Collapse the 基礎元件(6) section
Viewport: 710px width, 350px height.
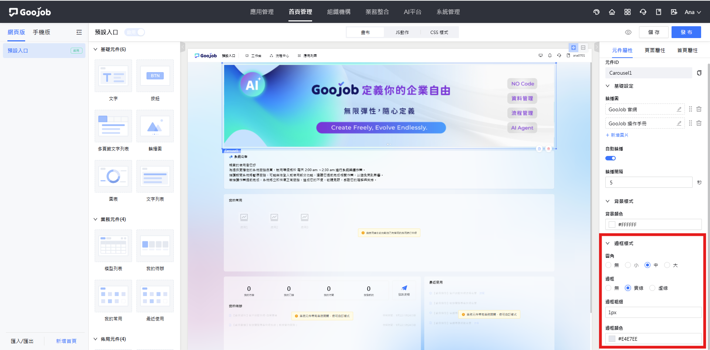[x=95, y=49]
